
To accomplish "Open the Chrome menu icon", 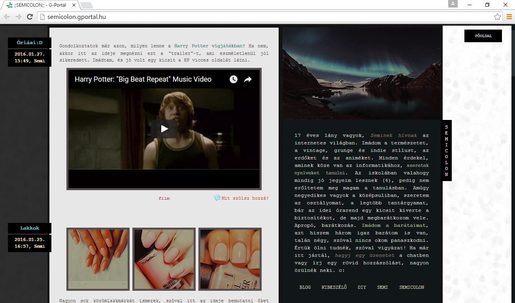I will pos(509,17).
